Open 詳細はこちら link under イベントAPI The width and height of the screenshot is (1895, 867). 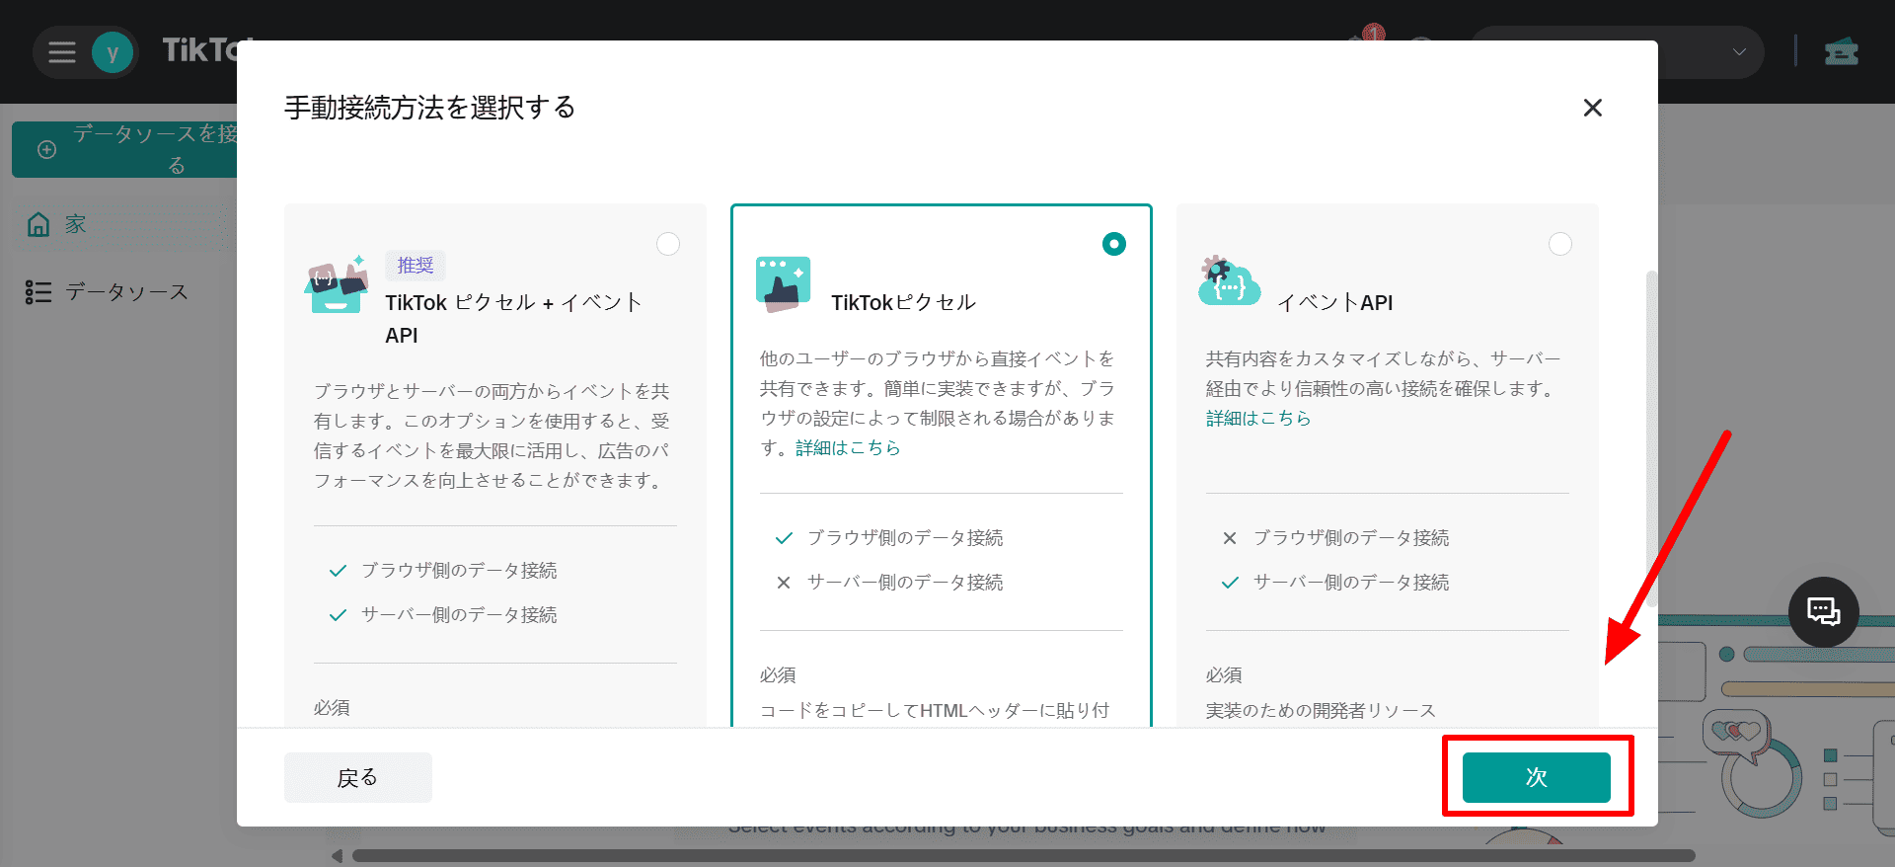[1257, 419]
